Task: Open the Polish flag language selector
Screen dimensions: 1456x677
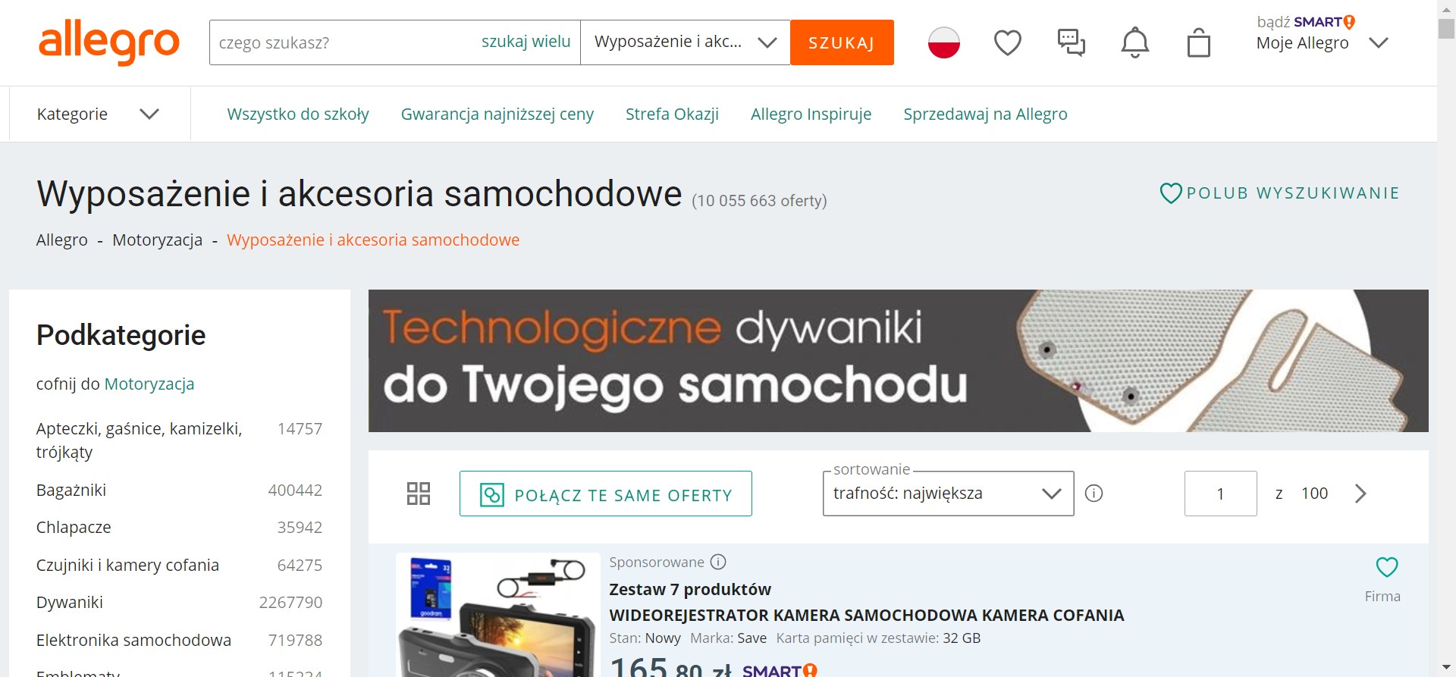Action: 944,42
